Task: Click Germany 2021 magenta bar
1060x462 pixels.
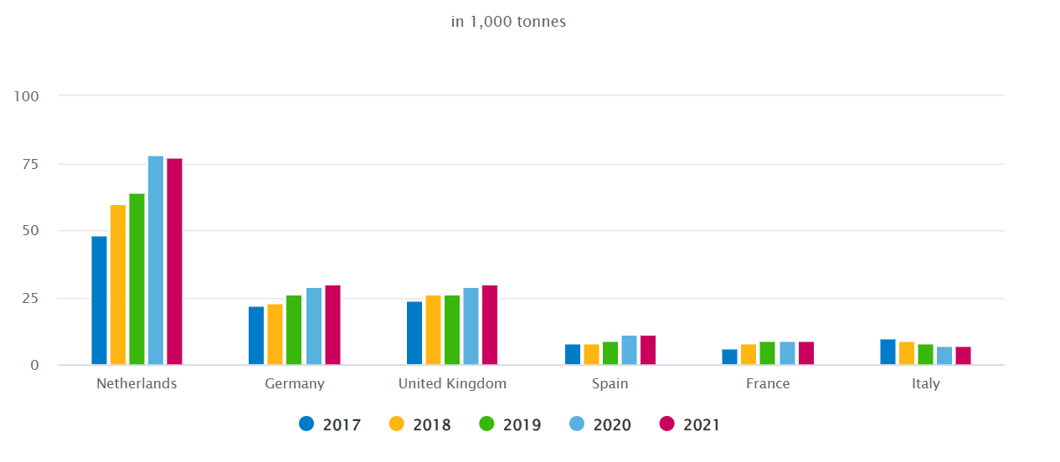Action: point(332,325)
